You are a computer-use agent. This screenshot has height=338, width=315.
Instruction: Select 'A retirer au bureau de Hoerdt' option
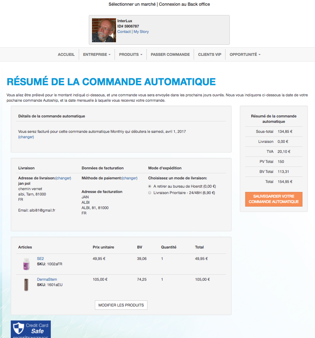(x=150, y=186)
